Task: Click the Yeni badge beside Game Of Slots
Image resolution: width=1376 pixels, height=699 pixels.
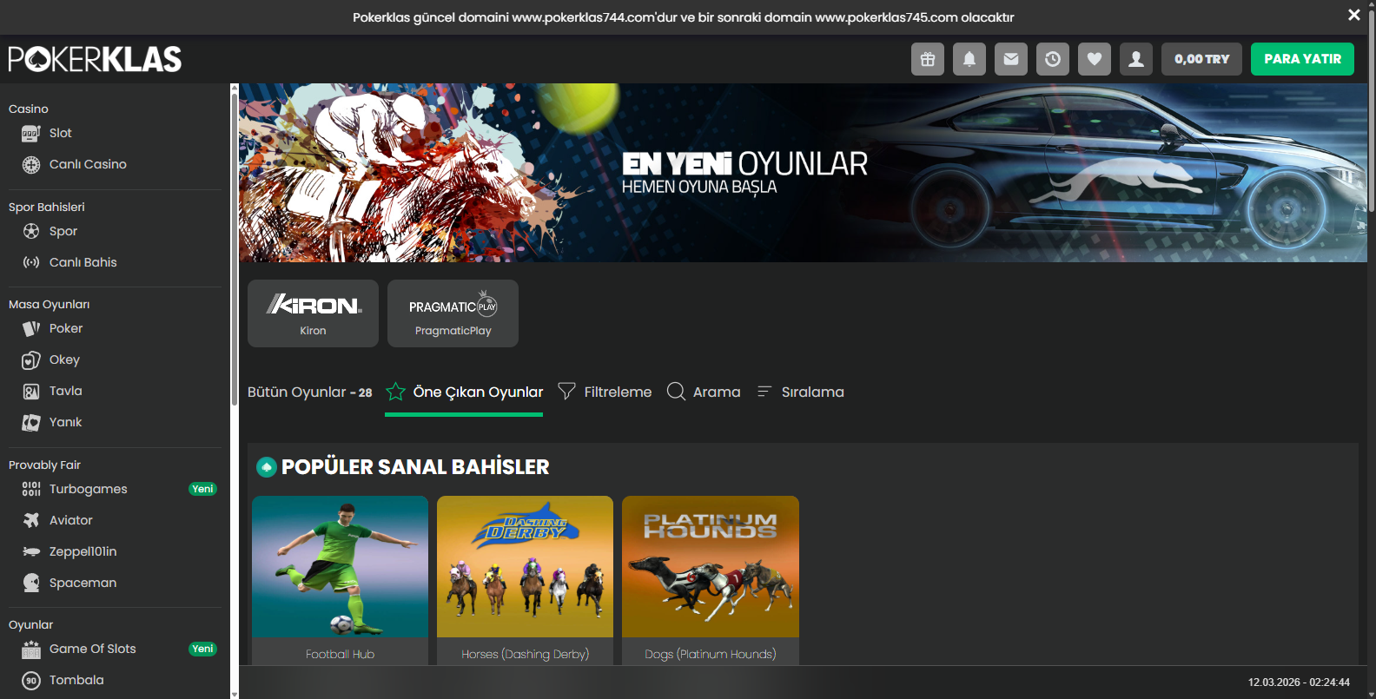Action: (202, 649)
